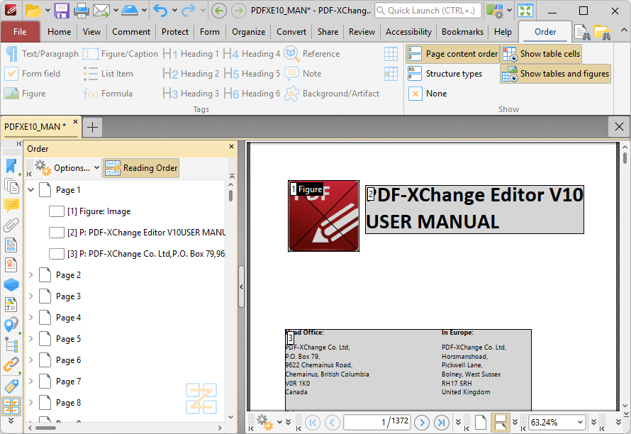This screenshot has height=434, width=631.
Task: Toggle Show table cells option
Action: pos(541,54)
